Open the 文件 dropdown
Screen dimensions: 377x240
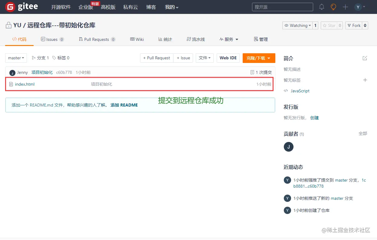(205, 58)
